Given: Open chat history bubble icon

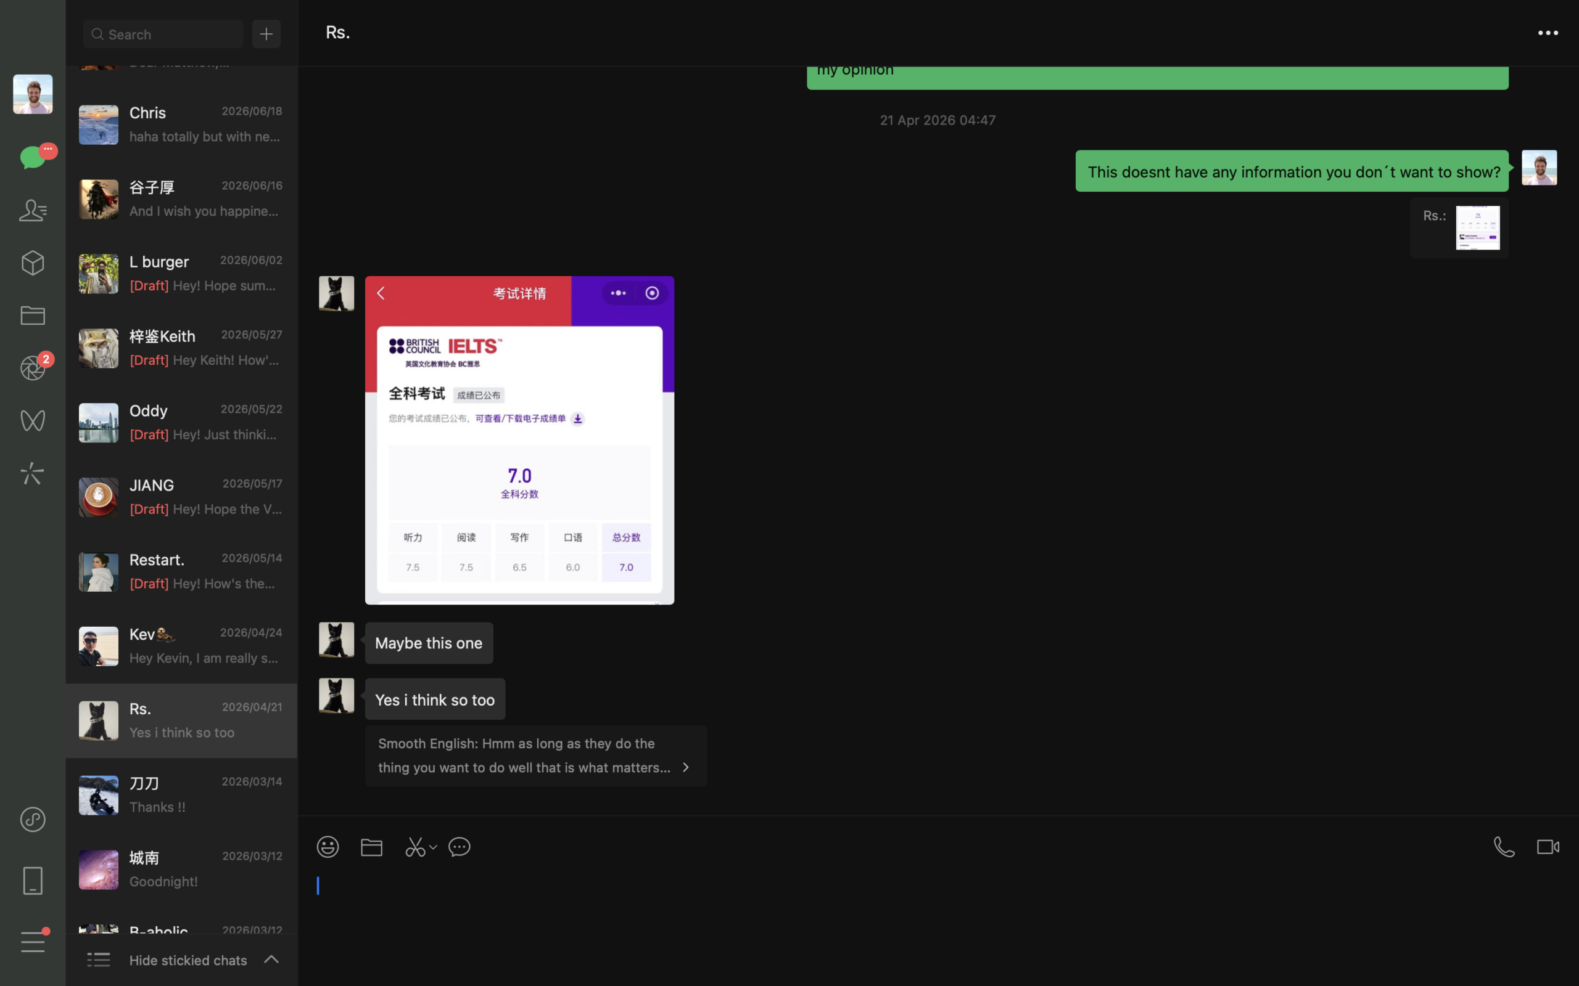Looking at the screenshot, I should [460, 847].
